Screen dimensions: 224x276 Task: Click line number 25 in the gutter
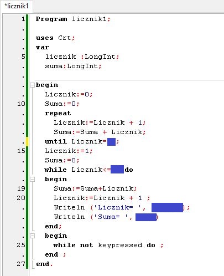coord(21,245)
